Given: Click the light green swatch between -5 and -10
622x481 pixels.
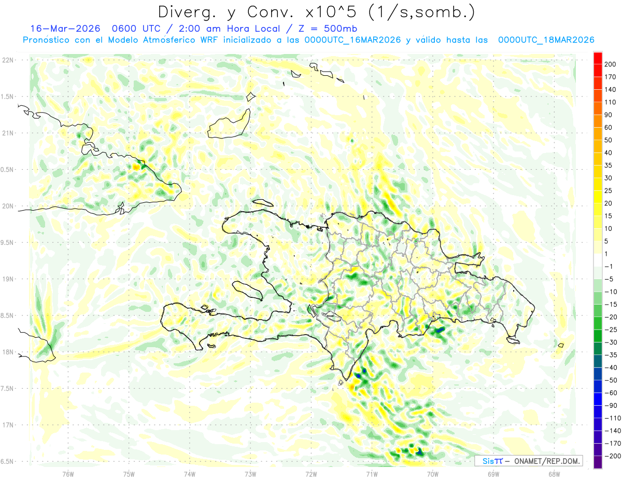Looking at the screenshot, I should [598, 285].
